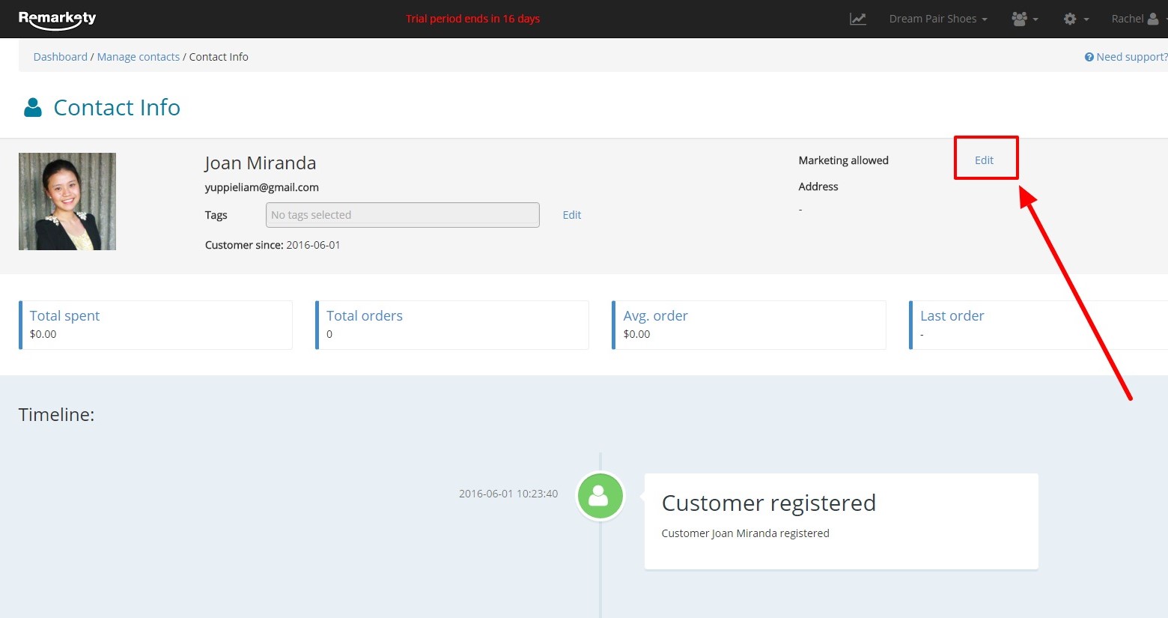Open the analytics chart icon
Image resolution: width=1168 pixels, height=618 pixels.
tap(858, 19)
